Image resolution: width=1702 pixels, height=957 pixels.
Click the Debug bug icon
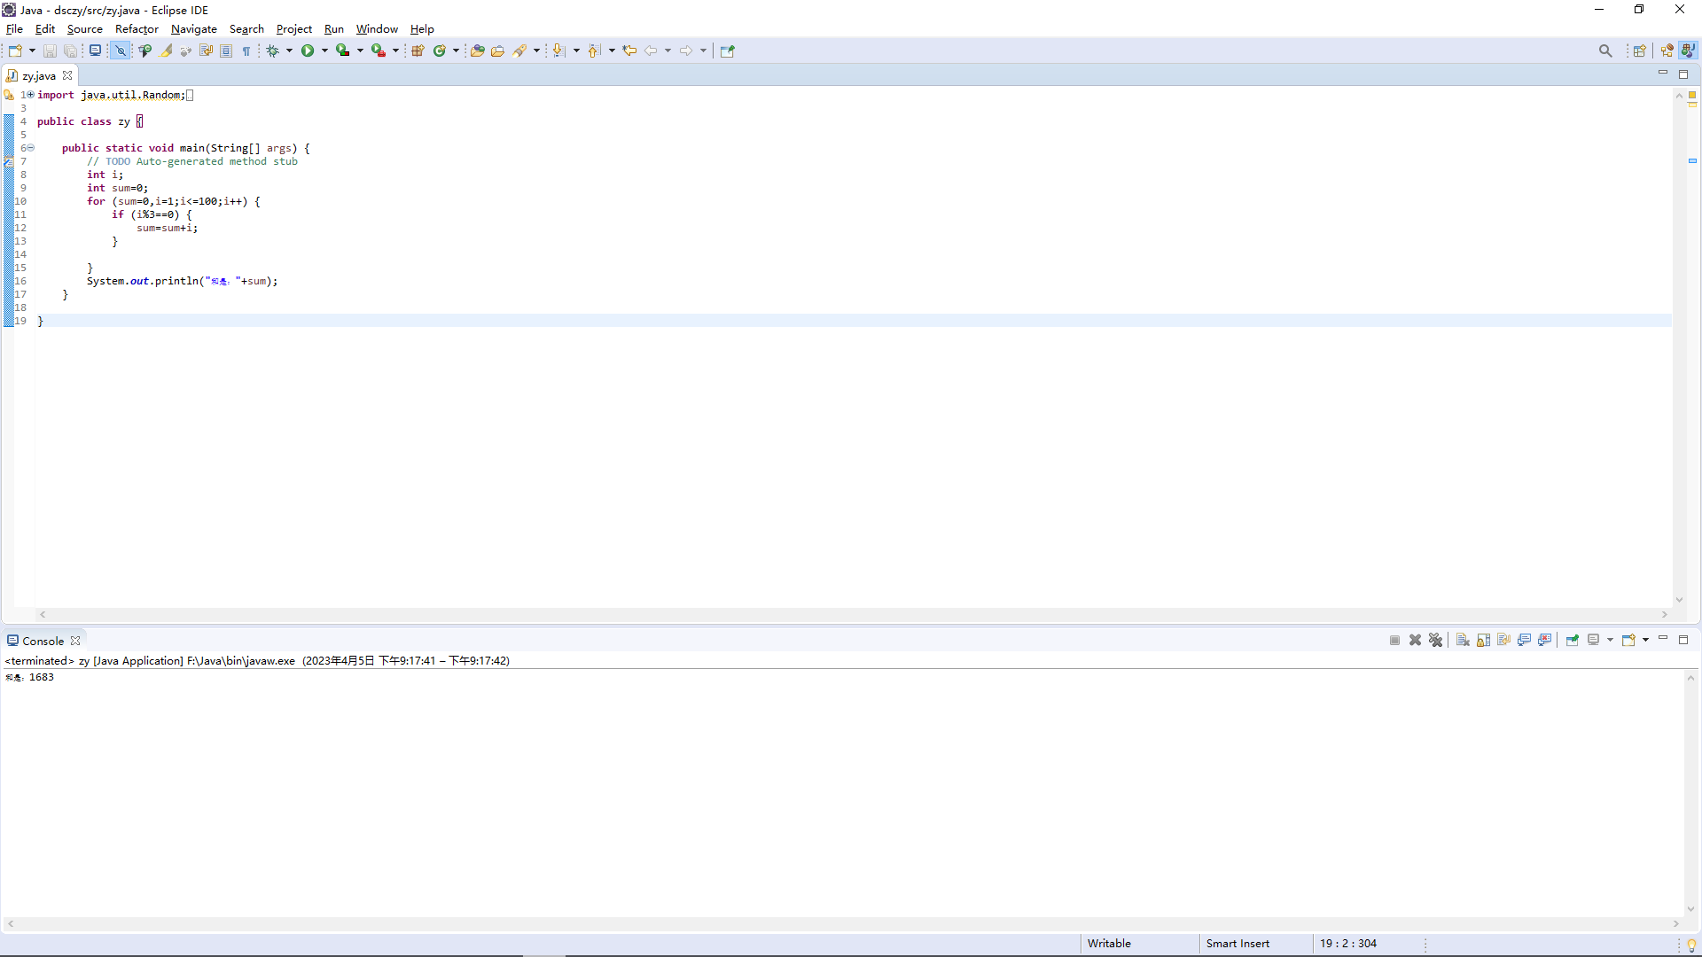coord(273,51)
